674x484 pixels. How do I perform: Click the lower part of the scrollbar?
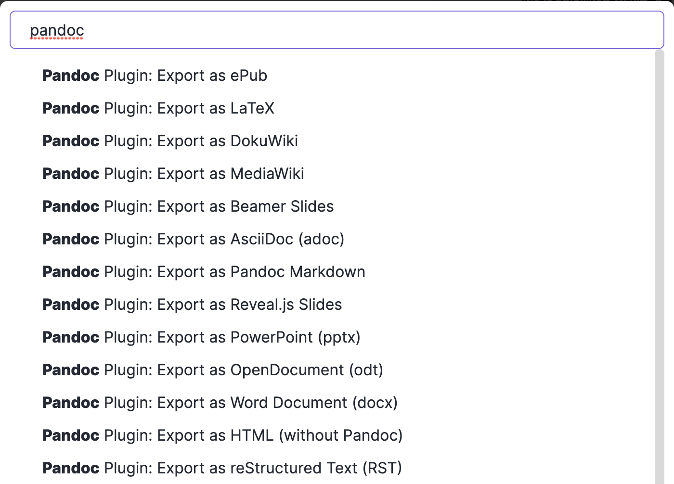(x=659, y=433)
